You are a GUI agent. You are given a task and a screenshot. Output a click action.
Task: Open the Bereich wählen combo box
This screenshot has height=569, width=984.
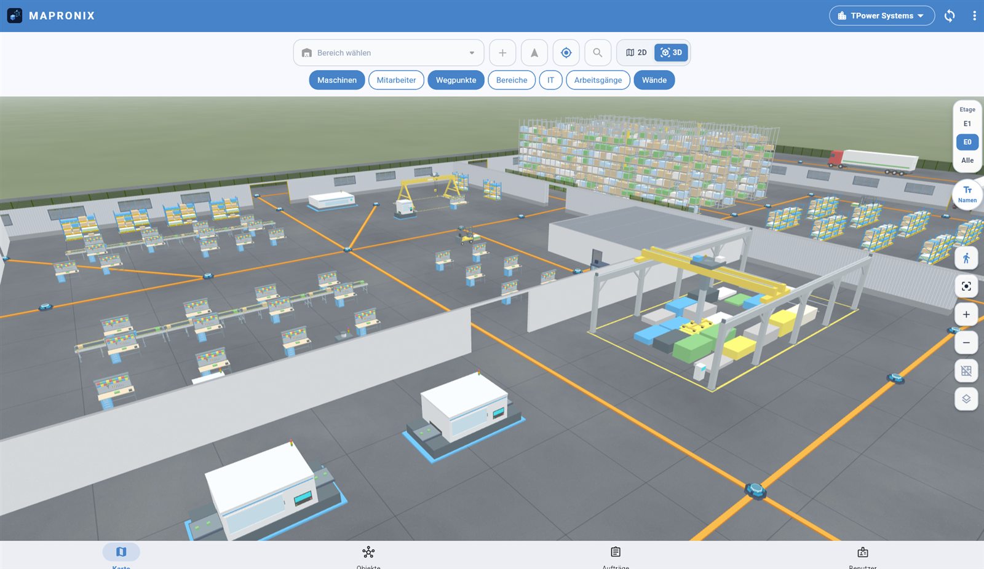(389, 53)
